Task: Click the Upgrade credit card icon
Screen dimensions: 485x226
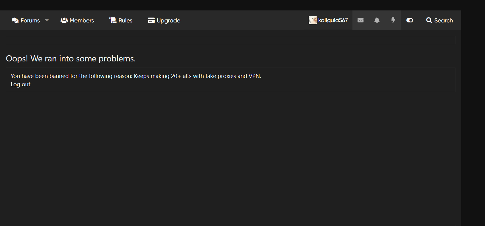Action: pyautogui.click(x=151, y=20)
